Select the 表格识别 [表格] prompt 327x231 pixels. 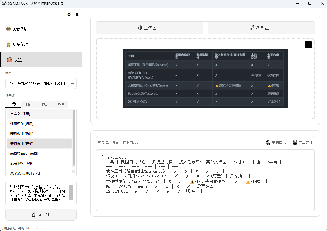(x=39, y=143)
